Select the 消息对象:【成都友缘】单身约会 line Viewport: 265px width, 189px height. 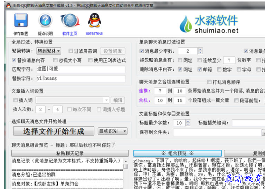[x=45, y=184]
